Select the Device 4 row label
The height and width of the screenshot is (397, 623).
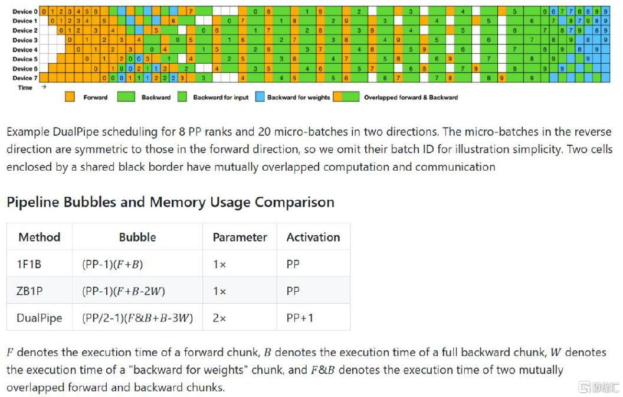(25, 50)
